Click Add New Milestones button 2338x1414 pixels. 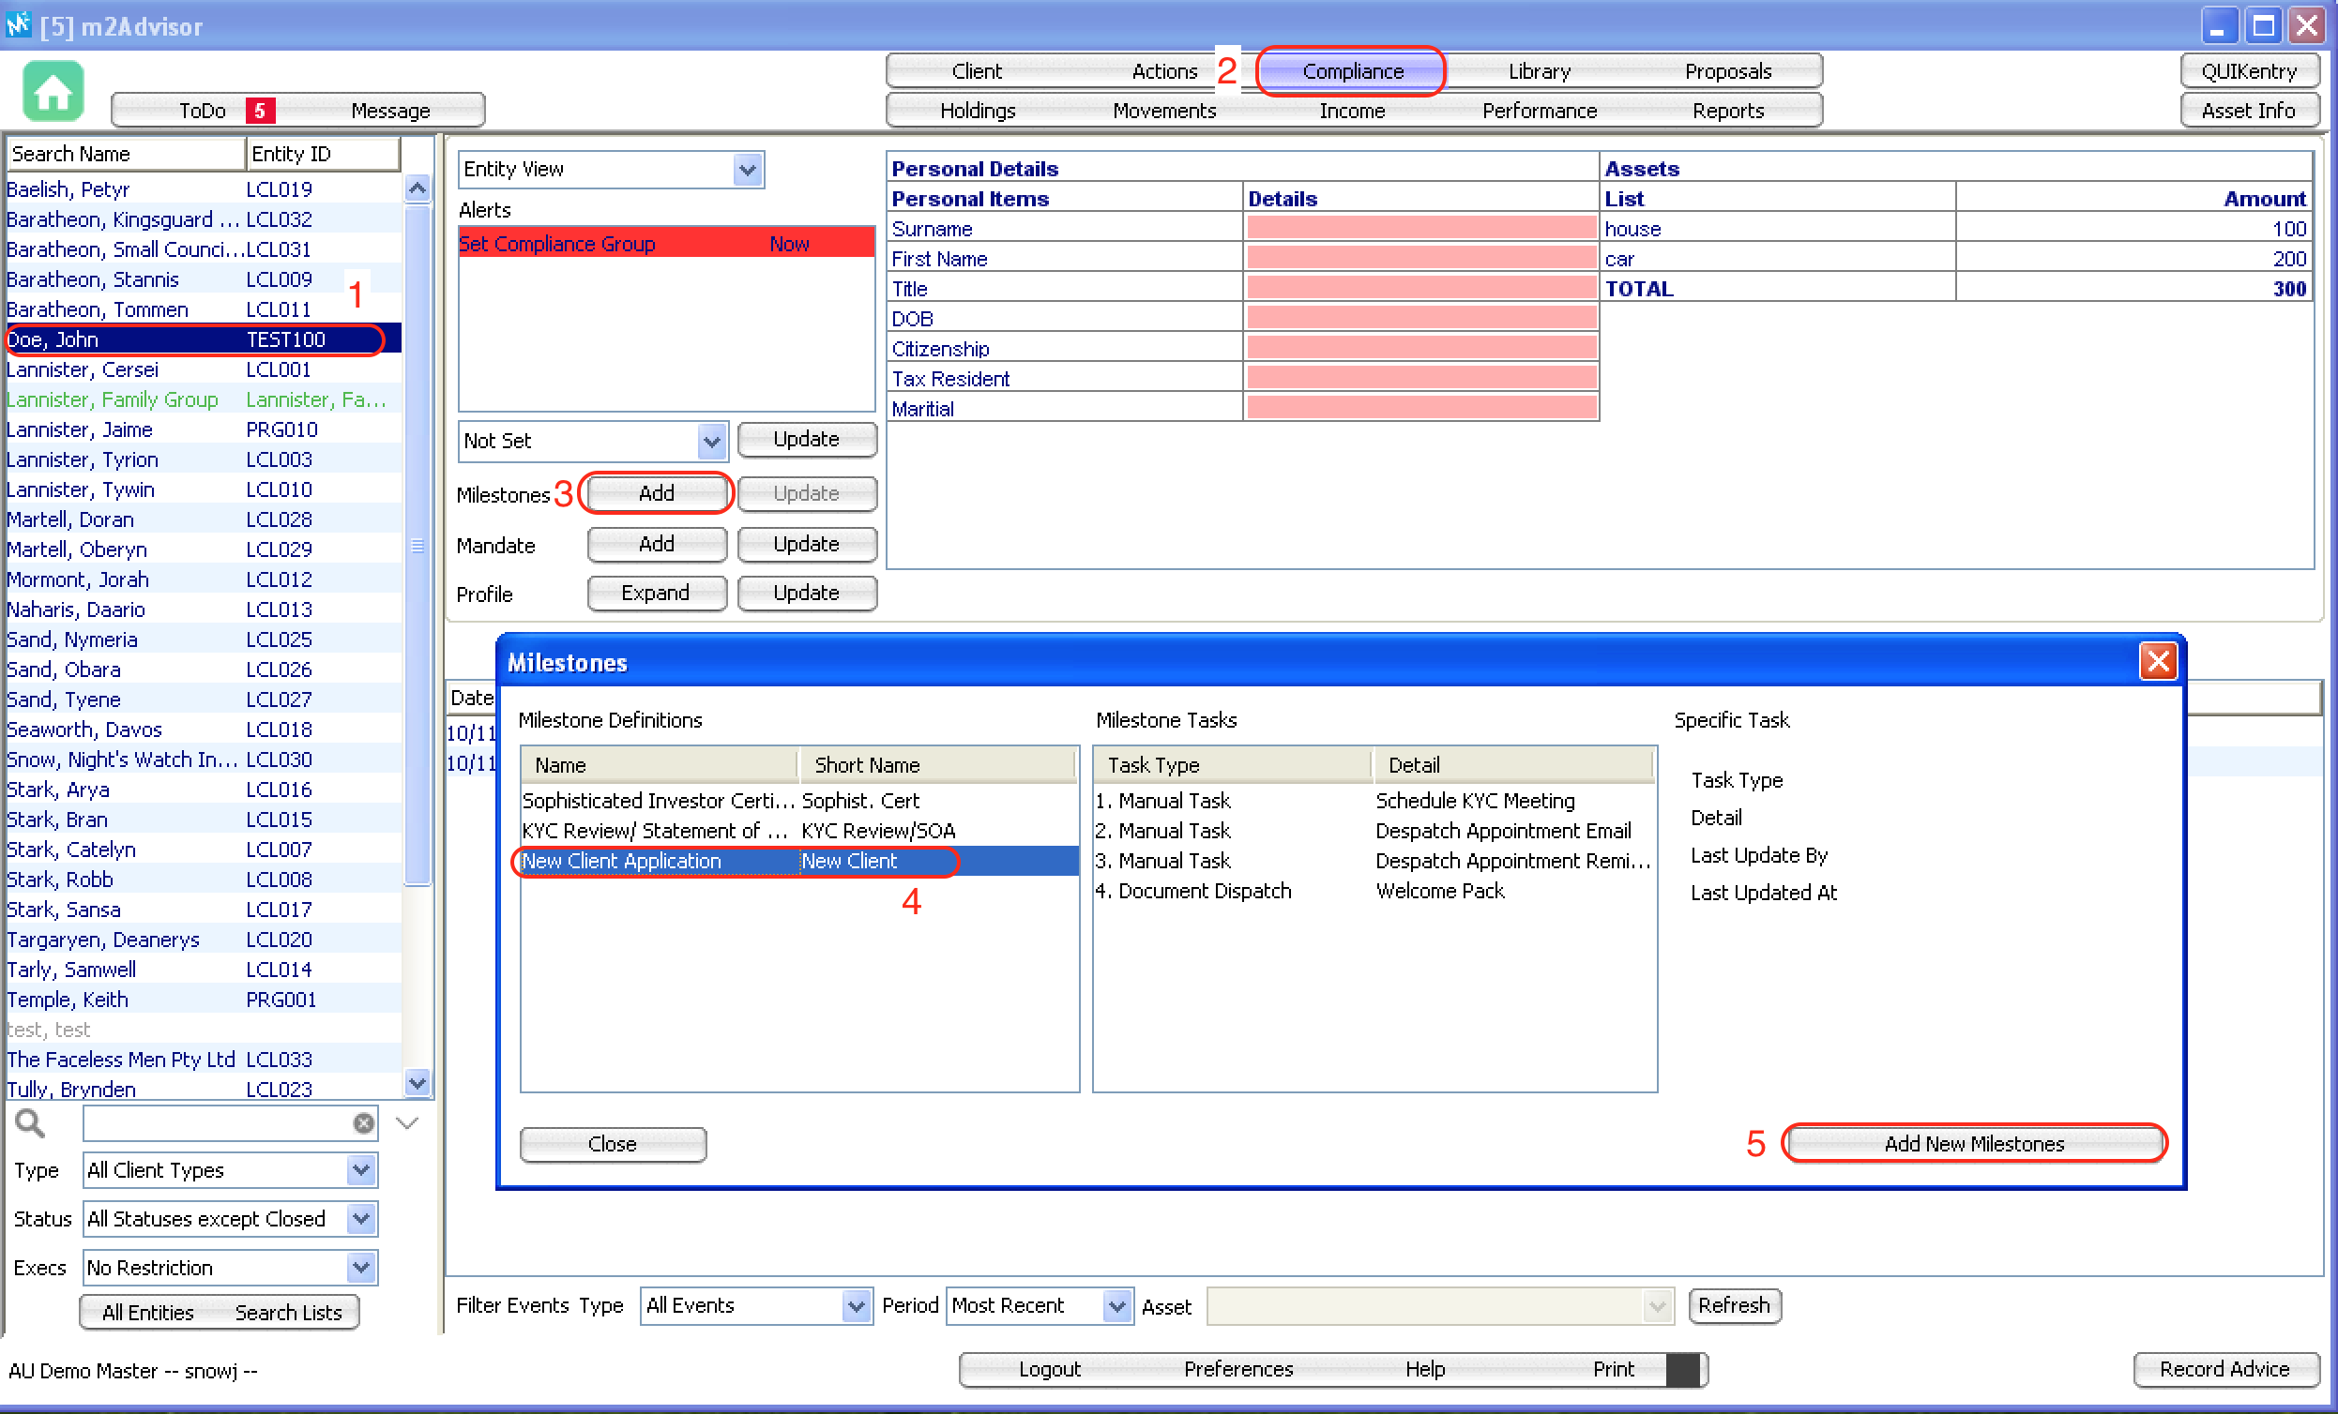pos(1974,1144)
